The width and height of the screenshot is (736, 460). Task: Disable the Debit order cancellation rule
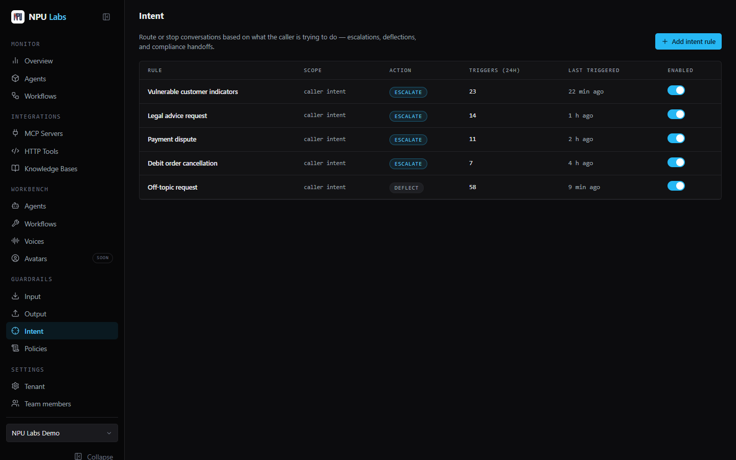coord(676,163)
